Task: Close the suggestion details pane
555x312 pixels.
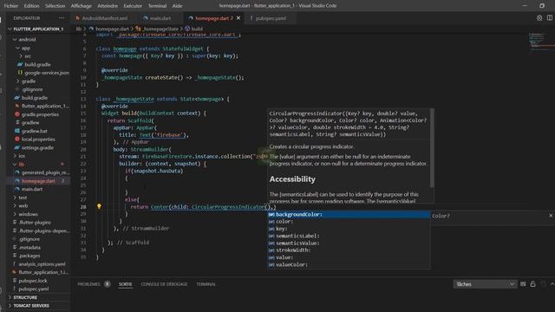Action: tap(551, 216)
